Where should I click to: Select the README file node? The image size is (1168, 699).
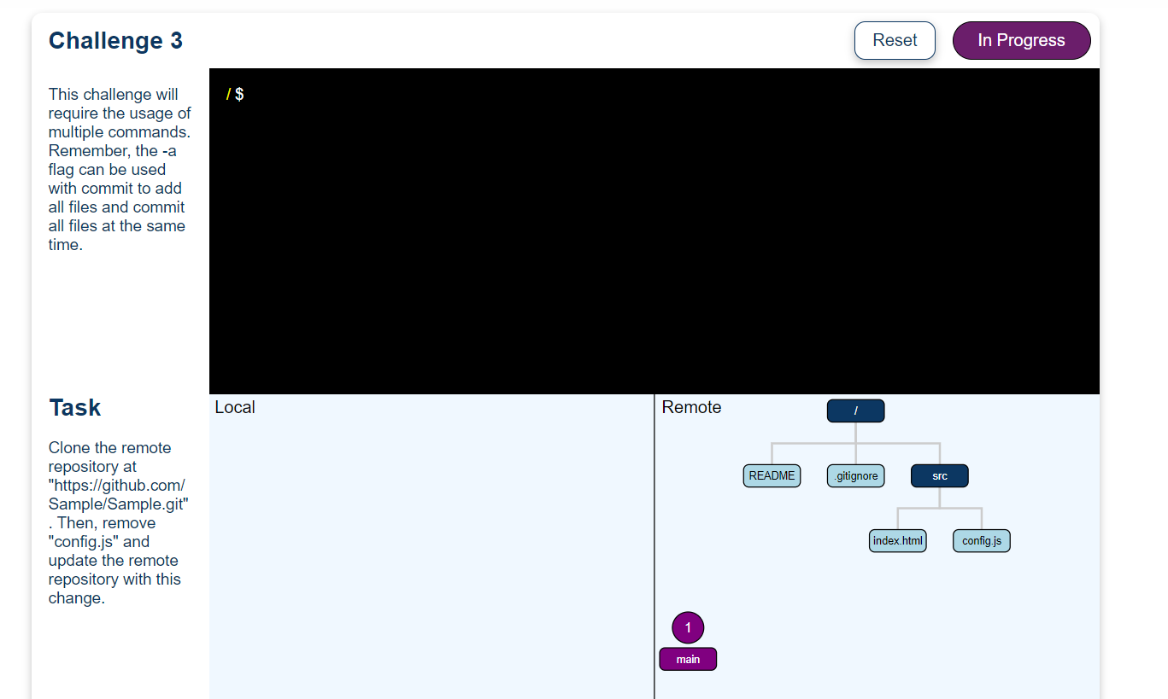point(772,475)
